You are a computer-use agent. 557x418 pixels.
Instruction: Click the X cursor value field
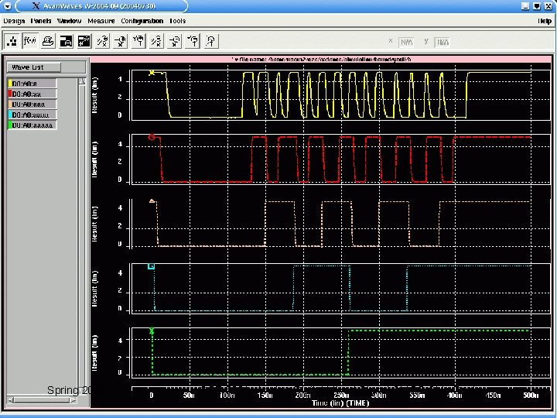click(x=408, y=42)
